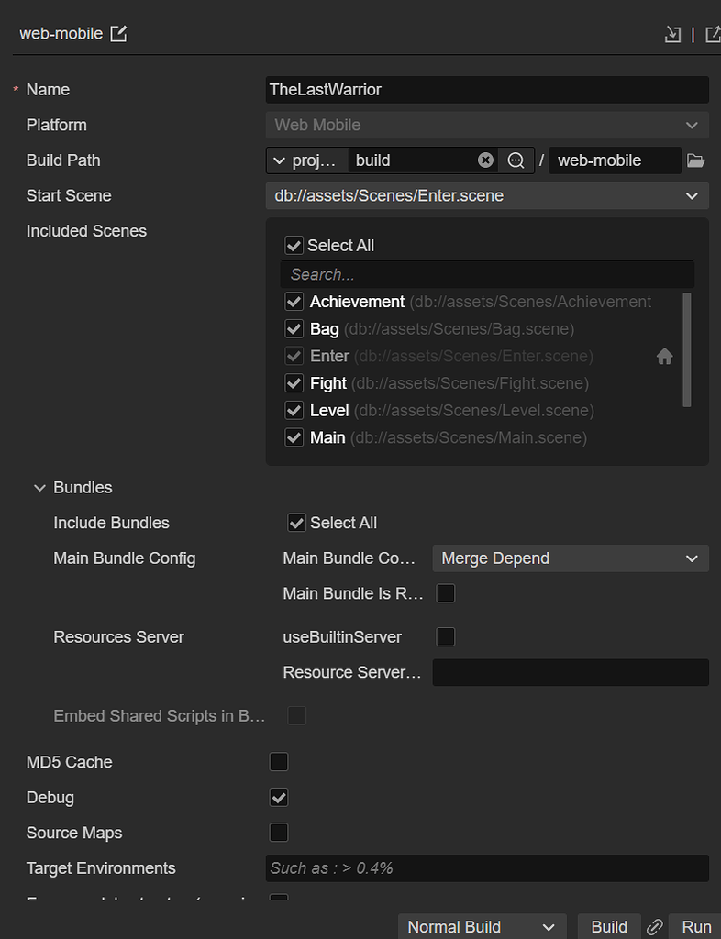Open the Merge Depend compression dropdown

pyautogui.click(x=570, y=558)
